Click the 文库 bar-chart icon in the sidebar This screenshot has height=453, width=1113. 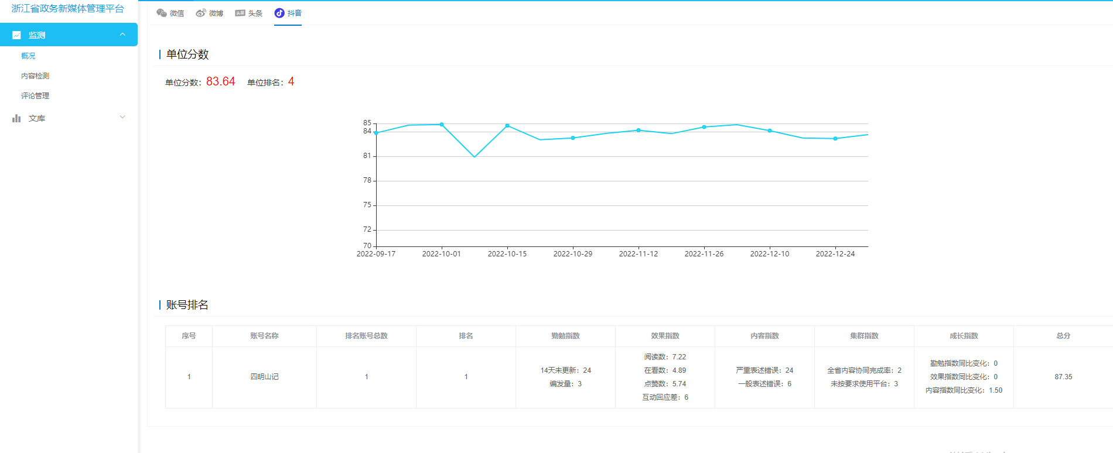(16, 118)
